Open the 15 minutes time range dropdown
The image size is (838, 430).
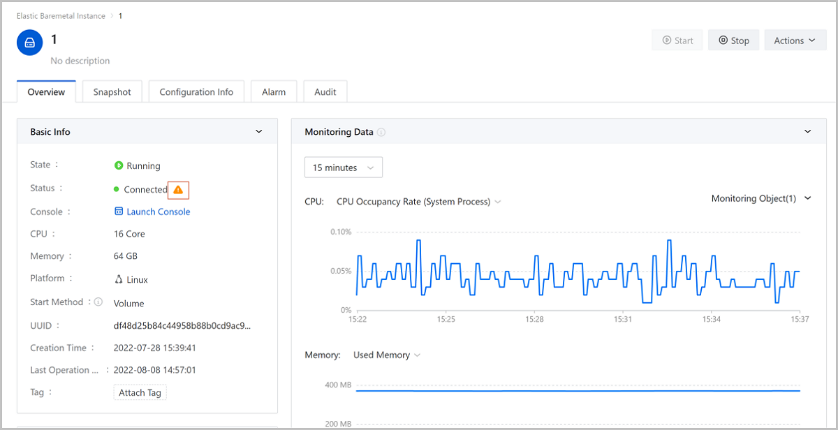point(343,168)
